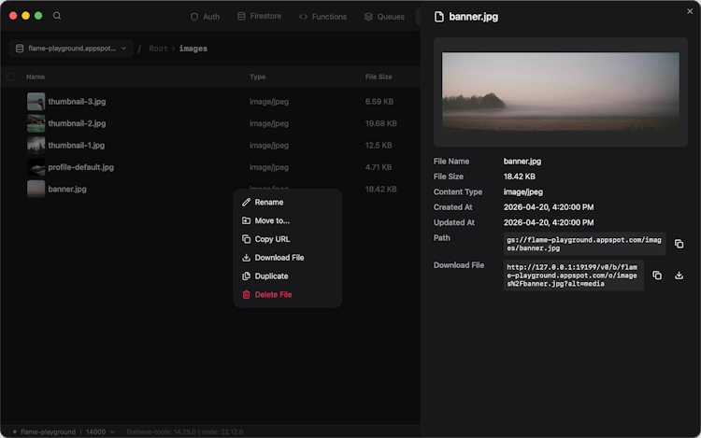Screen dimensions: 701x438
Task: Go to the Functions tab
Action: tap(322, 17)
